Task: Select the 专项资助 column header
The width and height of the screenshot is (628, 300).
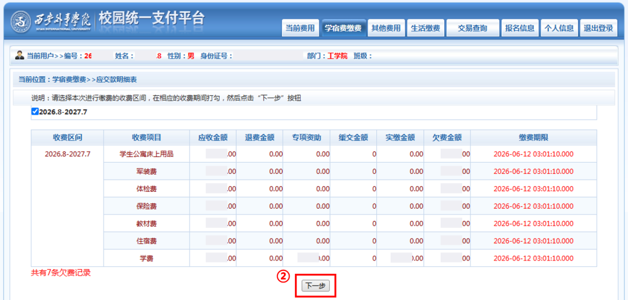Action: (x=307, y=137)
